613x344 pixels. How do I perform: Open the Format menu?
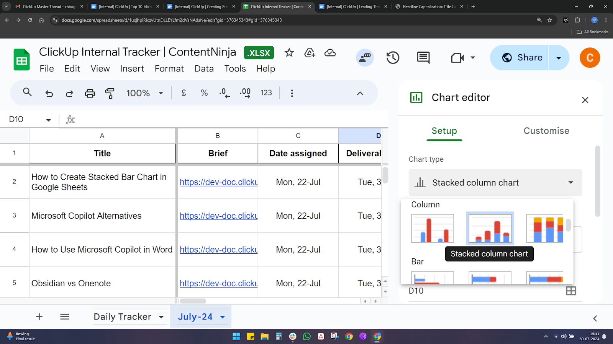169,69
